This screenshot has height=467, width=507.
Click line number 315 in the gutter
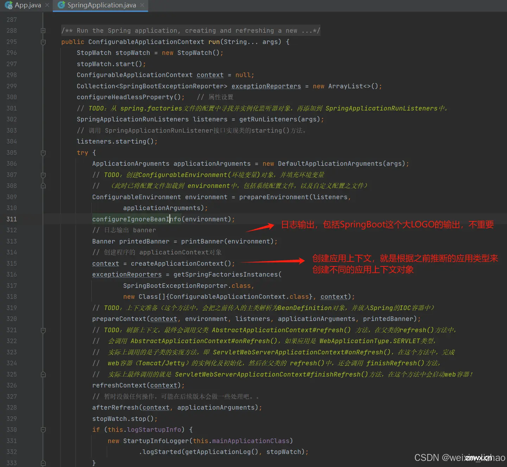(x=12, y=264)
